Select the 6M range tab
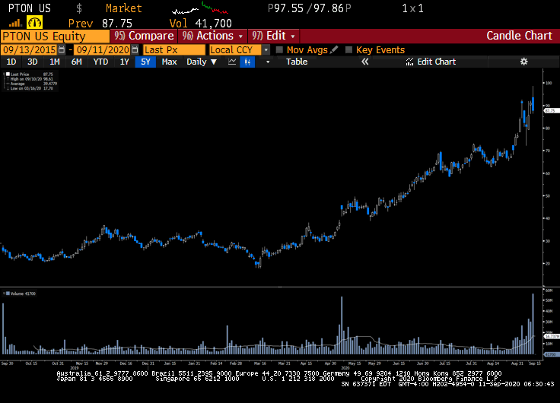The height and width of the screenshot is (403, 560). pos(76,62)
